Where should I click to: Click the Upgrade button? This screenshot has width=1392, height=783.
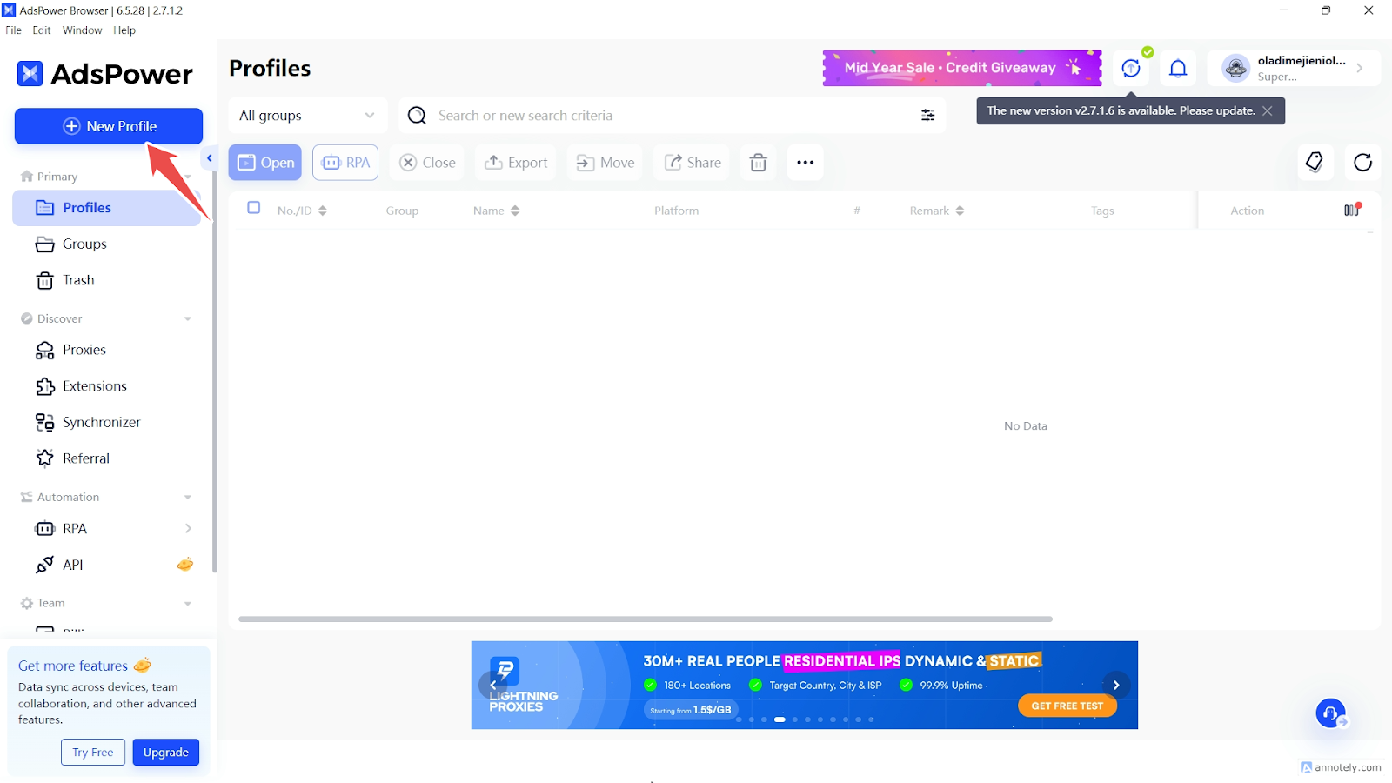[x=165, y=753]
